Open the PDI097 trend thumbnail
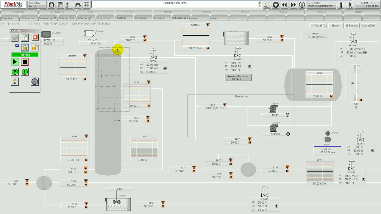Screen dimensions: 381x214 73,67
